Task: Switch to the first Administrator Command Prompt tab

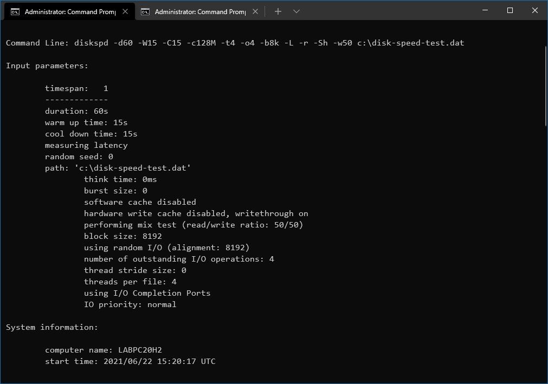Action: click(70, 11)
